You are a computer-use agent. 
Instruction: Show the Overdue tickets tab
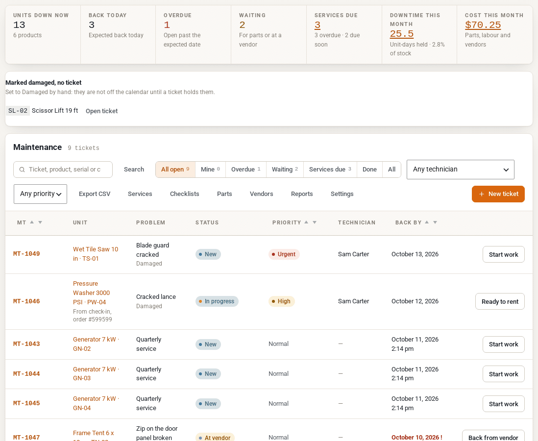(x=245, y=170)
